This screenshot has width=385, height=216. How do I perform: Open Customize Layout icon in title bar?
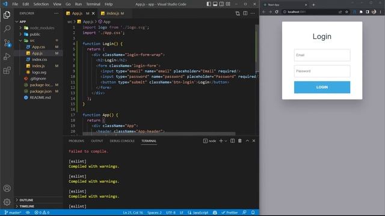228,4
